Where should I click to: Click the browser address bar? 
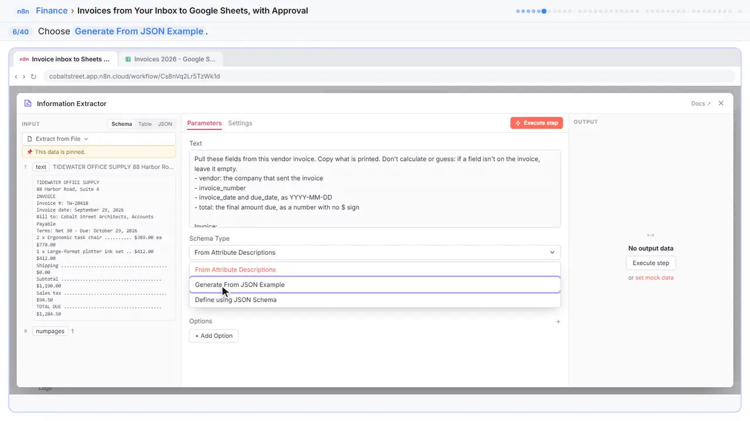pos(389,77)
